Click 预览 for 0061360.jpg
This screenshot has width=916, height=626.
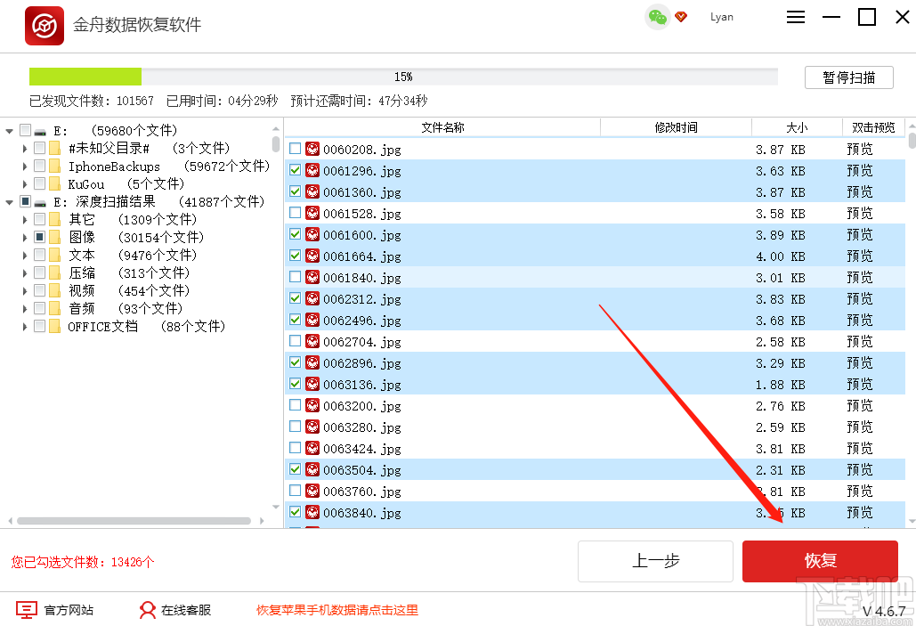pyautogui.click(x=860, y=192)
